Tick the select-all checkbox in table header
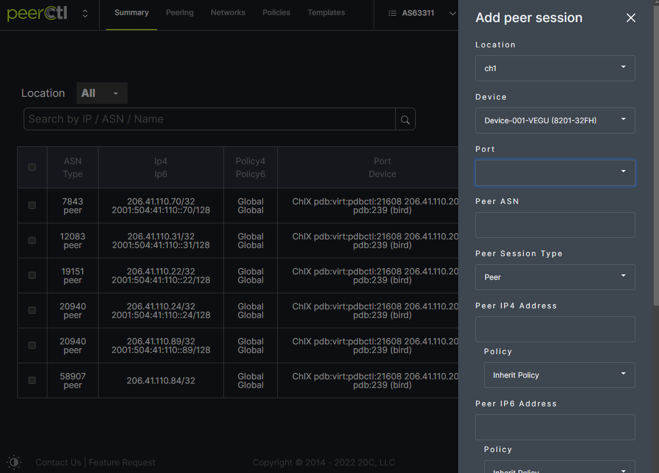 32,167
